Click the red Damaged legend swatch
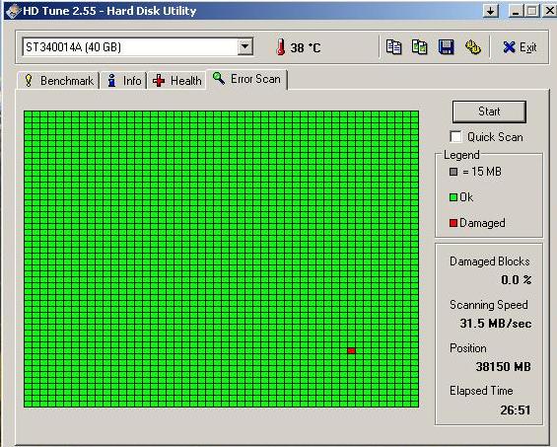Image resolution: width=557 pixels, height=447 pixels. click(x=453, y=223)
